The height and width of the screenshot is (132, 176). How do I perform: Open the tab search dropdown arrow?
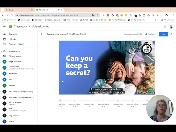pos(2,10)
